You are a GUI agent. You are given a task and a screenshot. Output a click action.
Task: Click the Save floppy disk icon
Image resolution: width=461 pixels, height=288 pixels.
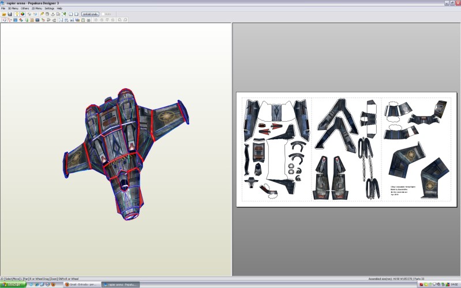[x=9, y=14]
